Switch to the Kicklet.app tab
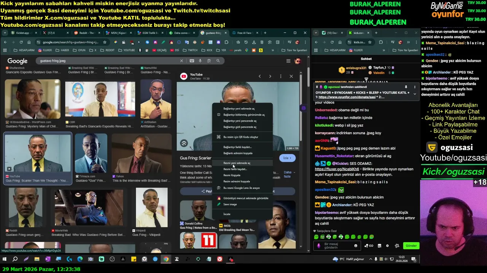This screenshot has width=487, height=273. 23,33
